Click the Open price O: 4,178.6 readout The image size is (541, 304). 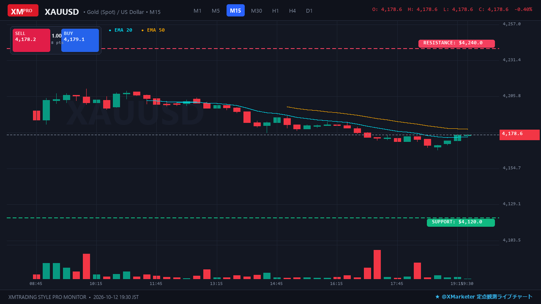click(x=388, y=9)
